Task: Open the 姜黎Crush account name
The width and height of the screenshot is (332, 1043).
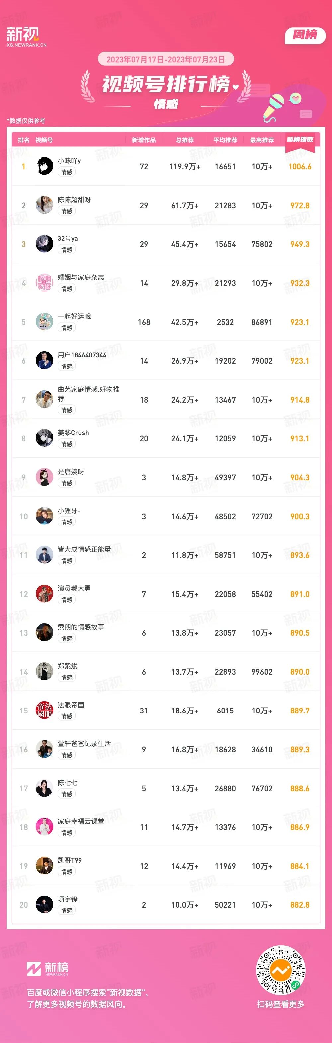Action: [x=73, y=433]
